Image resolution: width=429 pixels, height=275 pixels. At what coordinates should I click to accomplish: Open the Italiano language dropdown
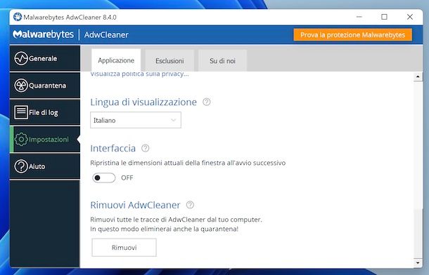pyautogui.click(x=136, y=120)
